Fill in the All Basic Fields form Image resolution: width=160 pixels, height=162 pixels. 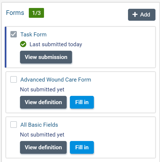(82, 147)
